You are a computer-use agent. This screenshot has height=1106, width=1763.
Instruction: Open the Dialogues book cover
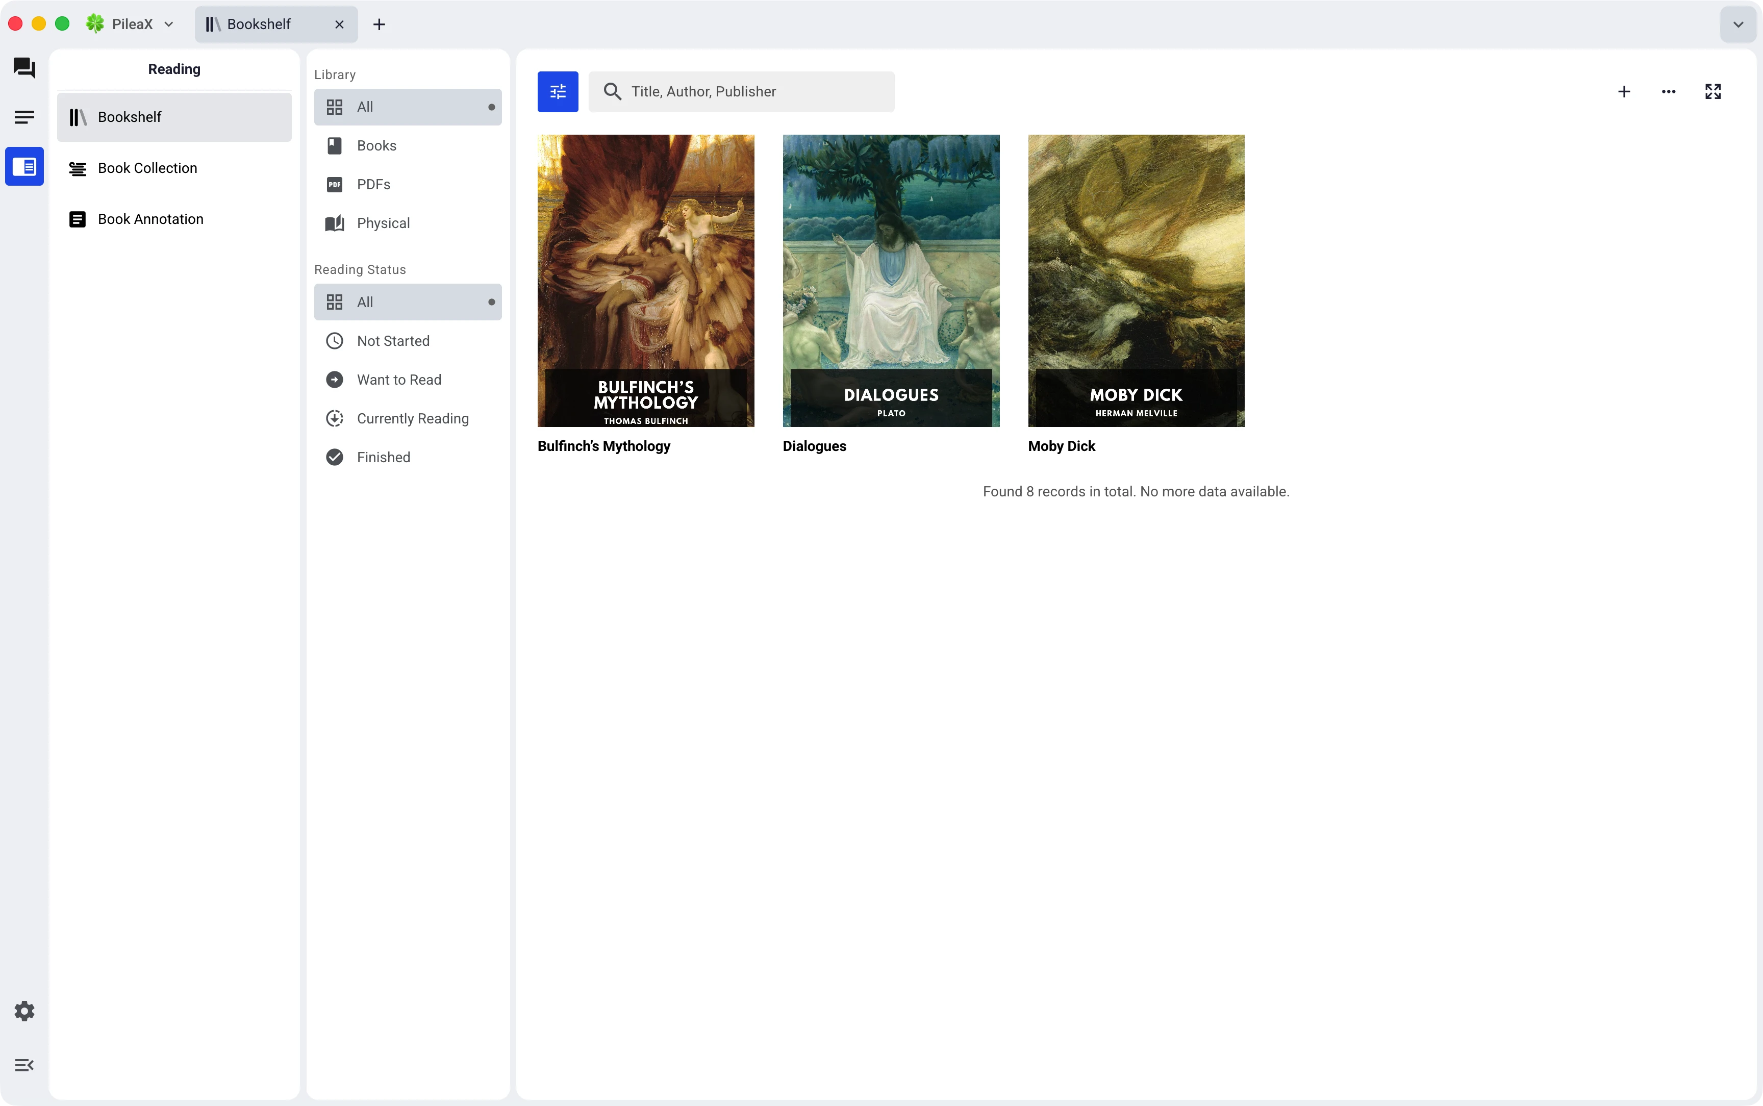pos(891,280)
